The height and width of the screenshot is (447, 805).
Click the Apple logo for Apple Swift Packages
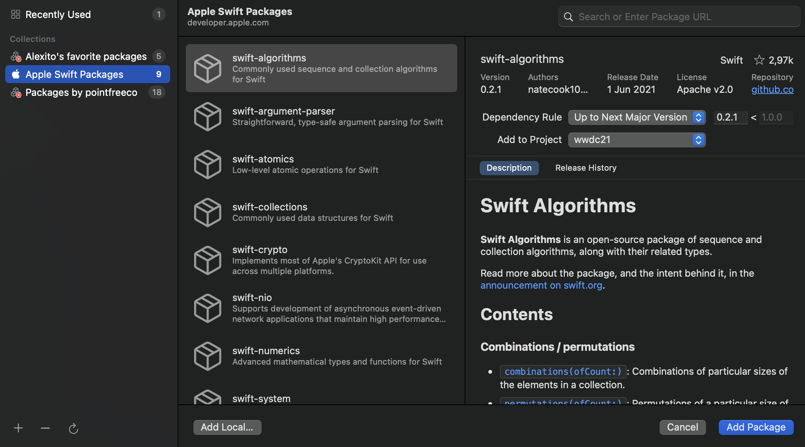click(16, 74)
